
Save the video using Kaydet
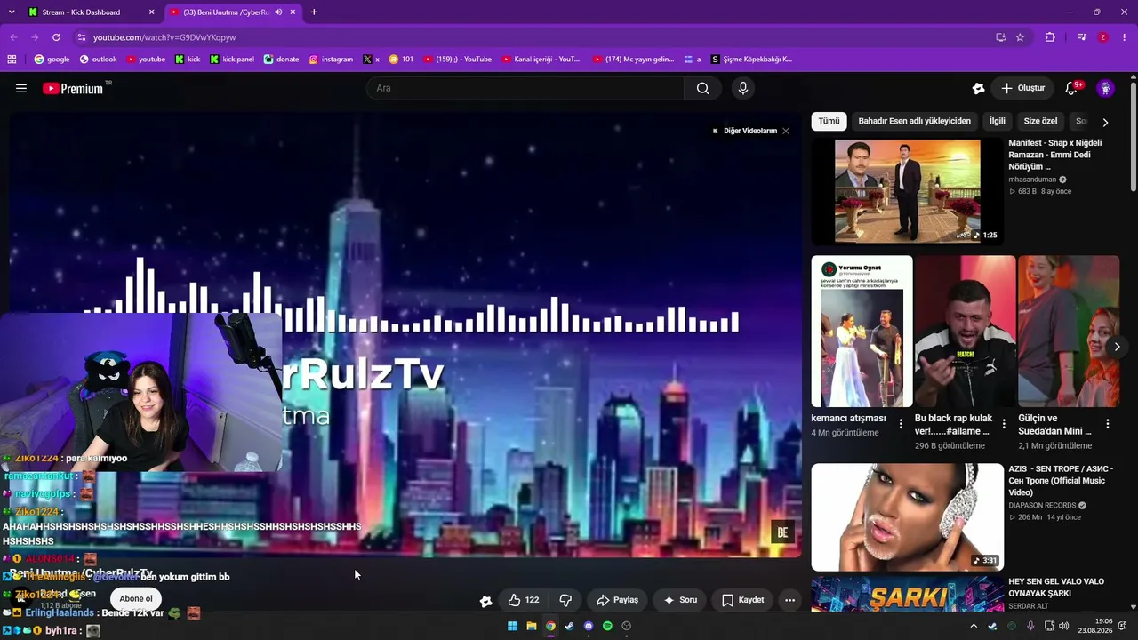click(x=742, y=600)
